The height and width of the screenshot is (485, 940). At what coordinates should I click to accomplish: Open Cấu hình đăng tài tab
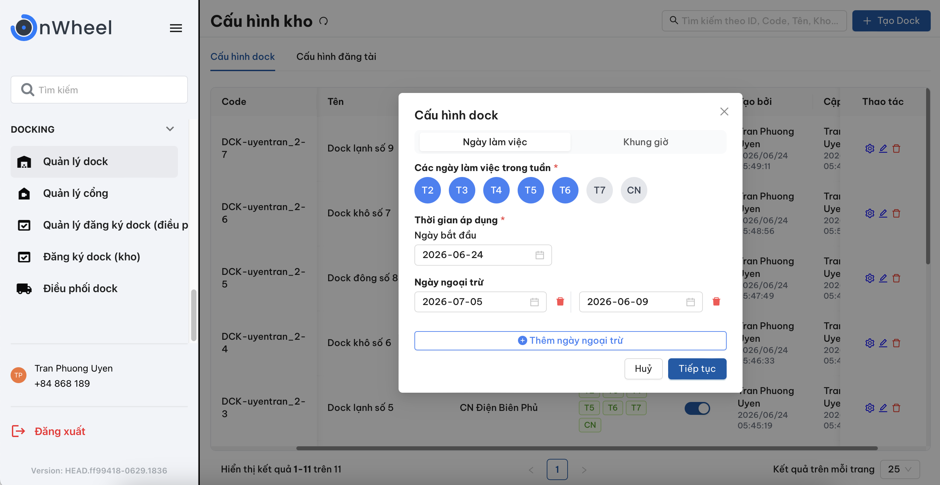(x=336, y=57)
